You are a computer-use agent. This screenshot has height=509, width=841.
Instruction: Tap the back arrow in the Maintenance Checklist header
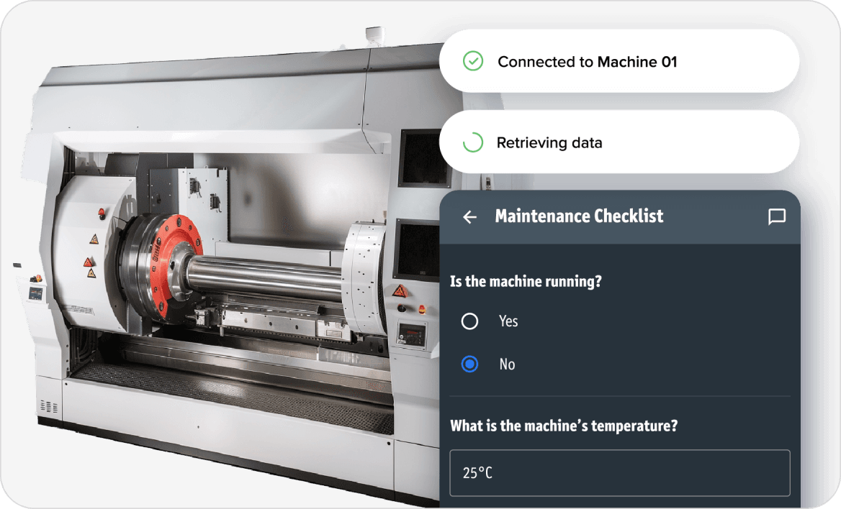(x=469, y=216)
